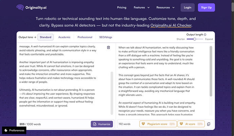Open the Originality.ai AI Checker link
234x136 pixels.
point(171,25)
